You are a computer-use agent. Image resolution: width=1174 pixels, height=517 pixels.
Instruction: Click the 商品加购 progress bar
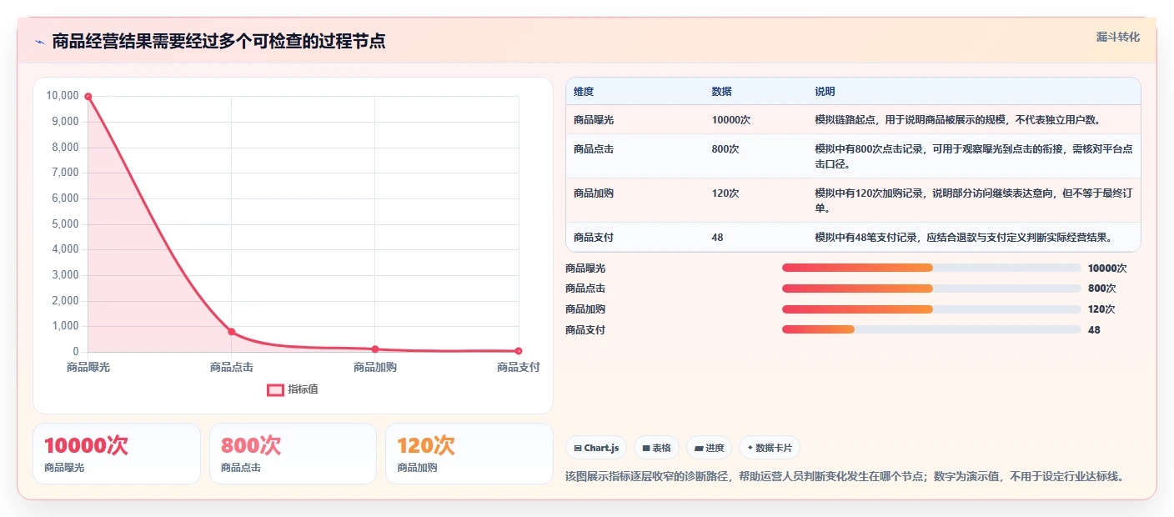tap(931, 309)
